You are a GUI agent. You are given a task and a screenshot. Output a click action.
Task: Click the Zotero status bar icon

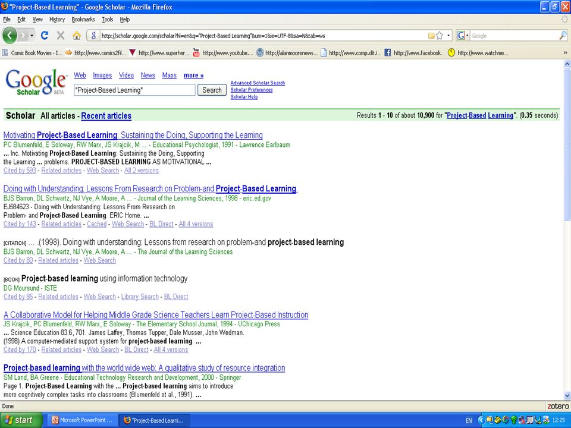558,406
